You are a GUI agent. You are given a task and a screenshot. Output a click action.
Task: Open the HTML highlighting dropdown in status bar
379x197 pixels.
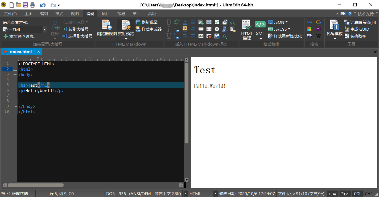(x=215, y=194)
